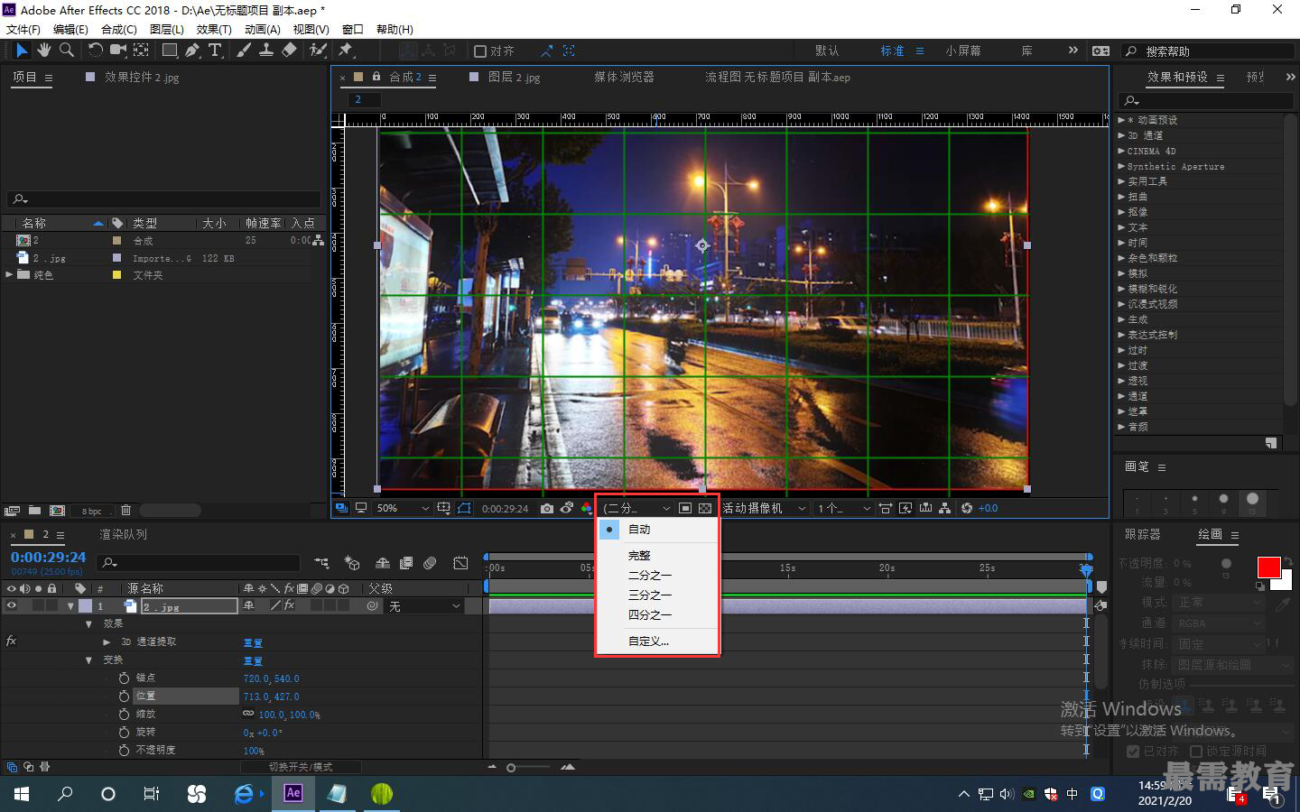Select the Zoom magnifier tool
Screen dimensions: 1300x812
[x=66, y=51]
